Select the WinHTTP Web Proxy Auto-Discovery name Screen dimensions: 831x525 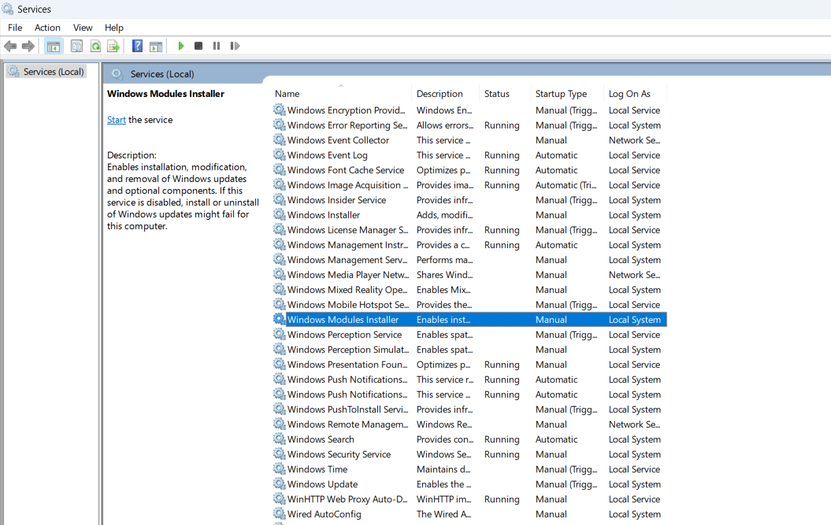(347, 499)
